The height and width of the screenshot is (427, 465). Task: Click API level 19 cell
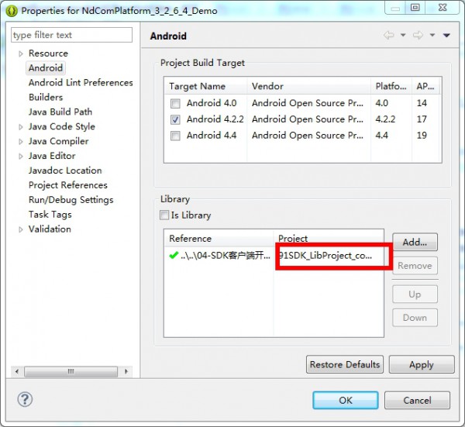click(422, 136)
